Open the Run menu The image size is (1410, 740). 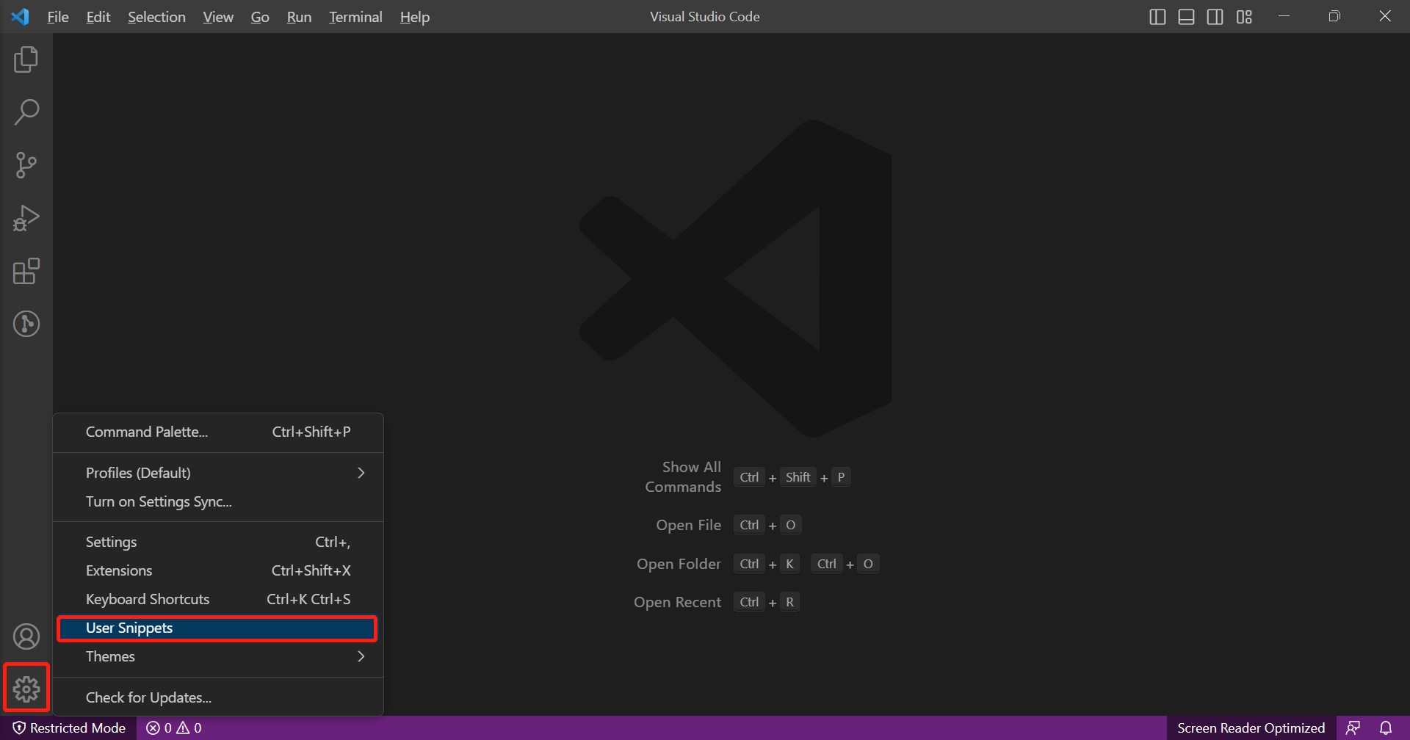point(299,16)
